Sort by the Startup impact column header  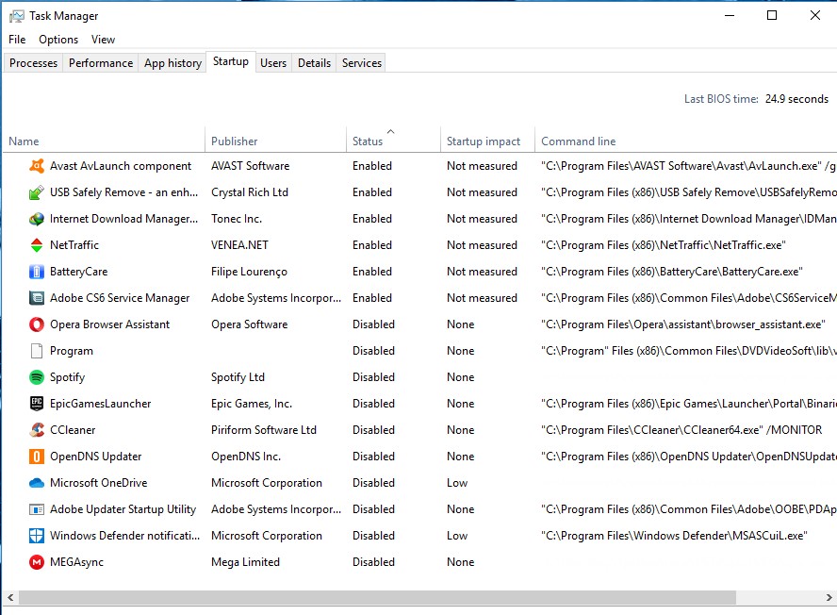tap(488, 141)
